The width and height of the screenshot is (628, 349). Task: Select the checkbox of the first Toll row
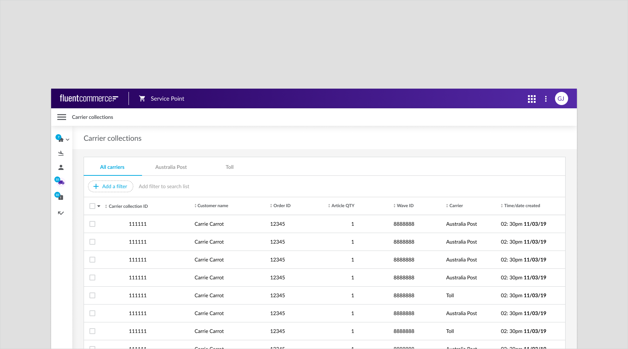(x=92, y=295)
